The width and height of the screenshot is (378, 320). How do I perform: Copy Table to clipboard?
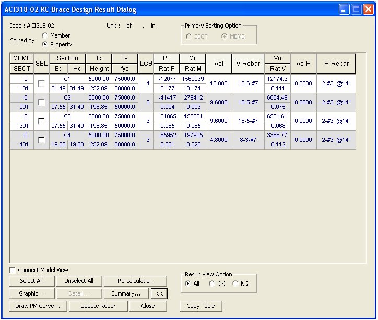coord(201,306)
